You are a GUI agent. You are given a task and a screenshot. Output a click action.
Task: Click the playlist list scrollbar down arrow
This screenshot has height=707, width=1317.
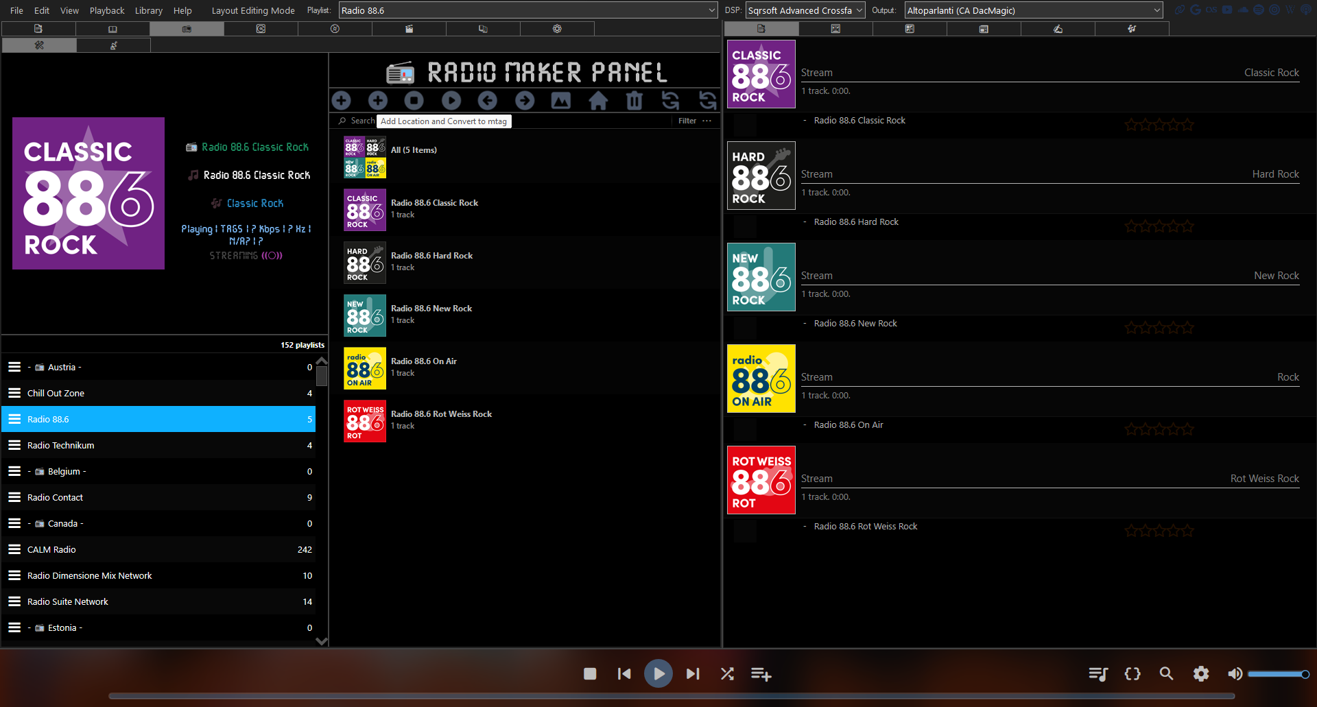pos(321,641)
